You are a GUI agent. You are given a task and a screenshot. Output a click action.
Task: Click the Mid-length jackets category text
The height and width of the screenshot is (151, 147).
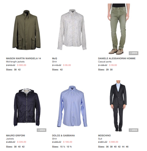[x=15, y=61]
